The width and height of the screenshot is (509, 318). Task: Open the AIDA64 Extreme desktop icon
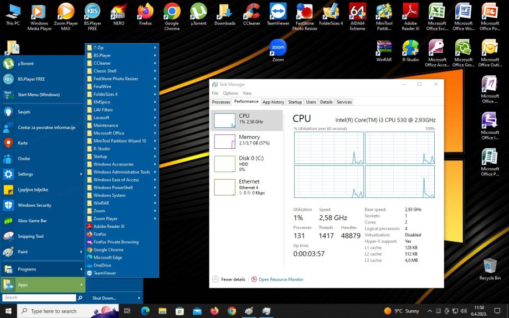click(x=357, y=16)
